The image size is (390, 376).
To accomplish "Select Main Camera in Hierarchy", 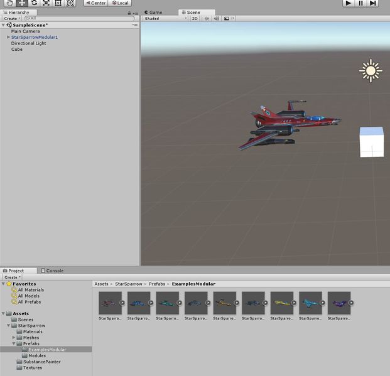I will coord(25,31).
